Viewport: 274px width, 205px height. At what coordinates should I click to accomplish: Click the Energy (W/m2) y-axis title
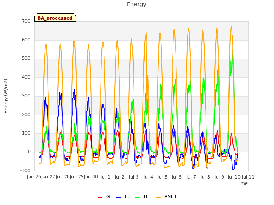pyautogui.click(x=6, y=96)
